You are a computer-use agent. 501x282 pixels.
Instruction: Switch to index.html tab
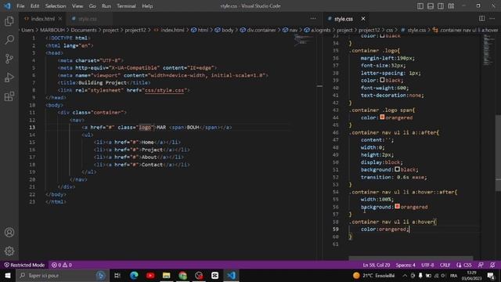pos(42,19)
